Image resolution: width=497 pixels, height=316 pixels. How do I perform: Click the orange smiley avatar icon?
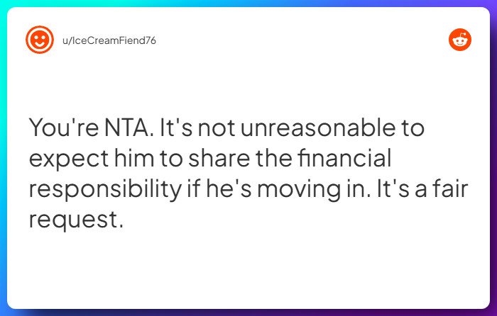[x=40, y=40]
